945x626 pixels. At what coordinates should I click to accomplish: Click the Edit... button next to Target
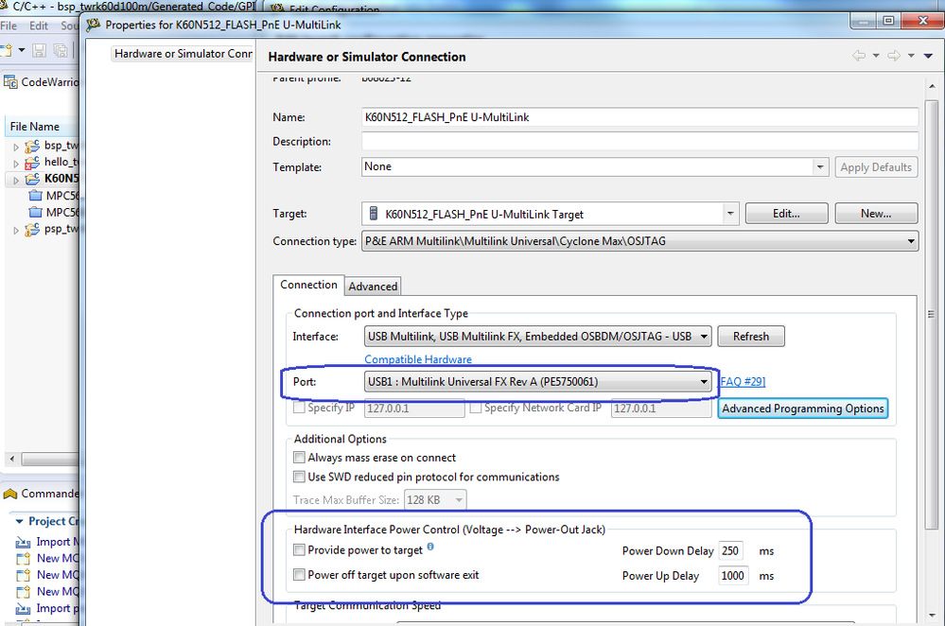[786, 214]
